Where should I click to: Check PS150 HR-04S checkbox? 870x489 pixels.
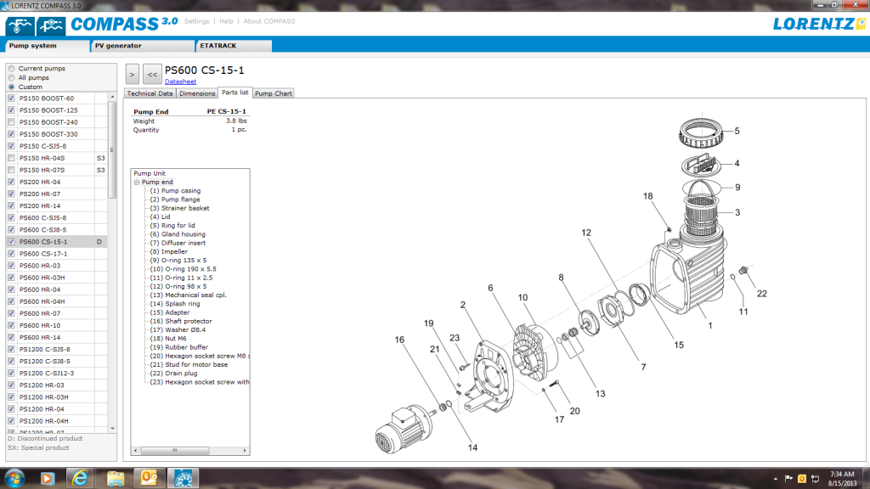pyautogui.click(x=11, y=158)
